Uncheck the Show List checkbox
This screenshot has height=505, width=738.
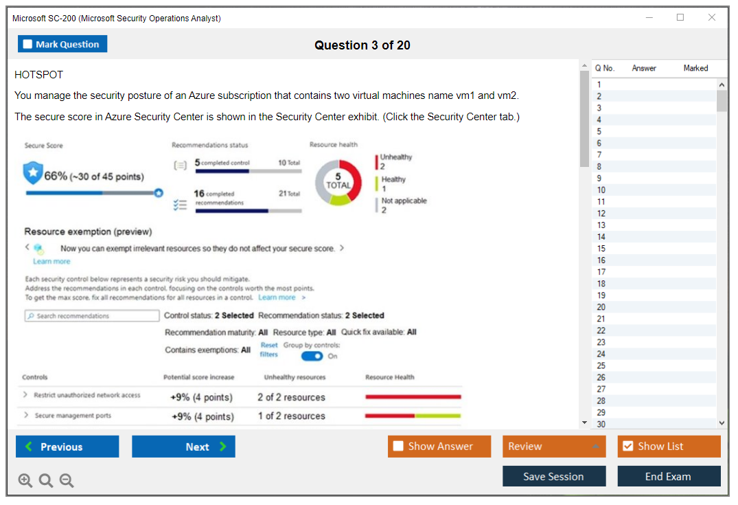click(627, 446)
